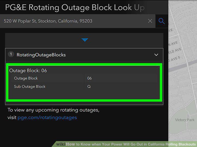Click the PG&E Rotating Outage Block Look Up title
197x147 pixels.
75,8
